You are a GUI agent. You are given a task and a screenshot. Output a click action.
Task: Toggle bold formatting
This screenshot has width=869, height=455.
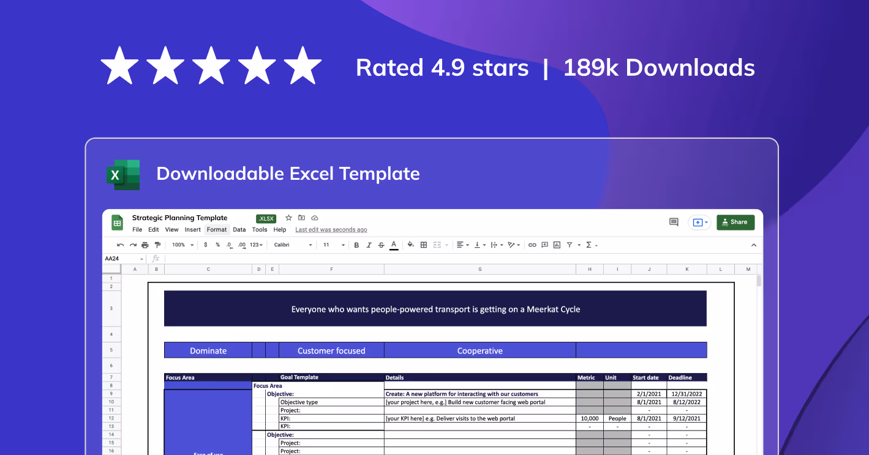pos(356,245)
